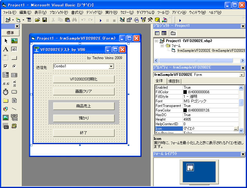Click the Project panel horizontal scrollbar thumb
247x188 pixels.
(x=196, y=60)
